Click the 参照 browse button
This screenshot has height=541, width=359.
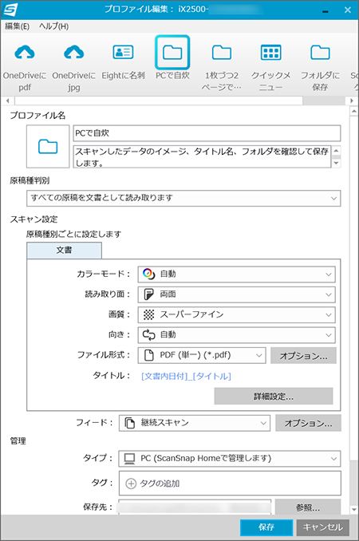pyautogui.click(x=308, y=507)
